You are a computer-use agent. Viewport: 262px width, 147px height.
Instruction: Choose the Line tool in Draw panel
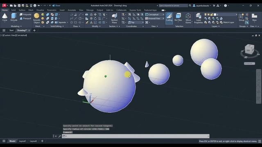tap(76, 18)
